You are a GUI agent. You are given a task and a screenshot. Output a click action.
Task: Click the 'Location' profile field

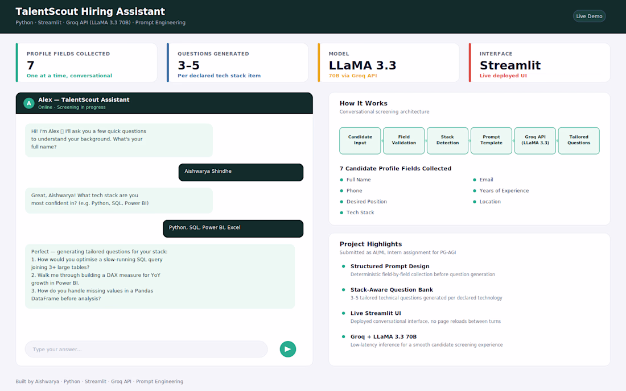490,202
